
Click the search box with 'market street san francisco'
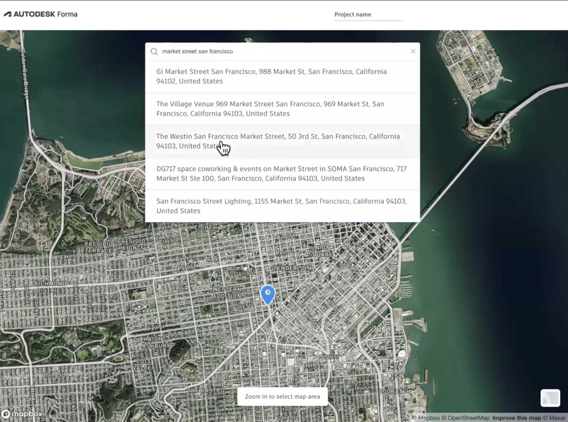(x=283, y=51)
